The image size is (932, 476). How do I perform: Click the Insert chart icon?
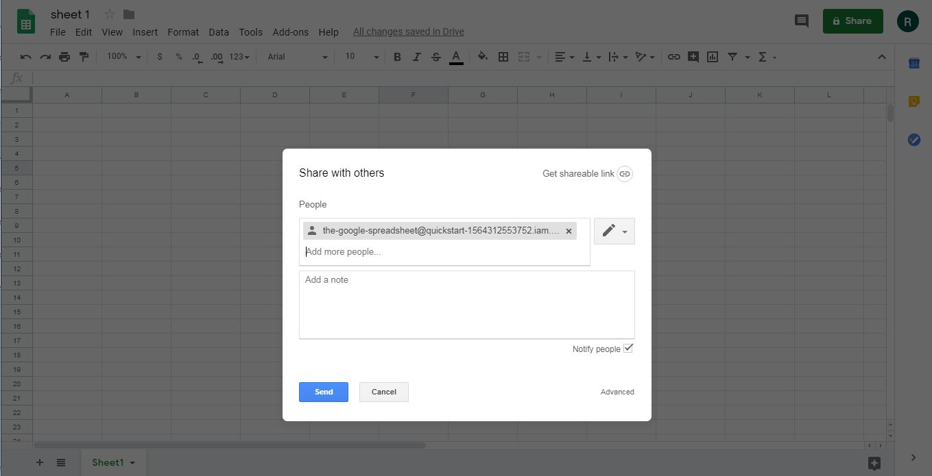coord(713,57)
